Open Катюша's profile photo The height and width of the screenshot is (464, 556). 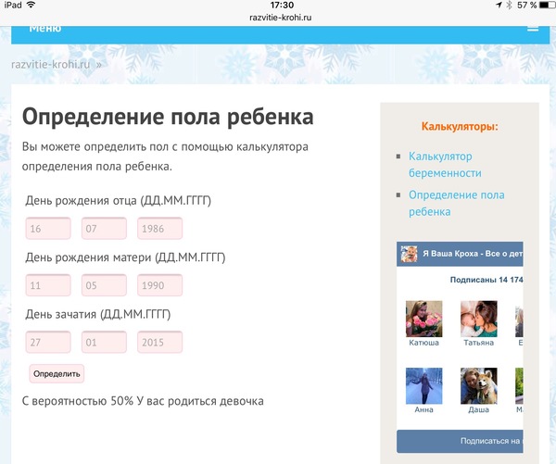tap(424, 319)
